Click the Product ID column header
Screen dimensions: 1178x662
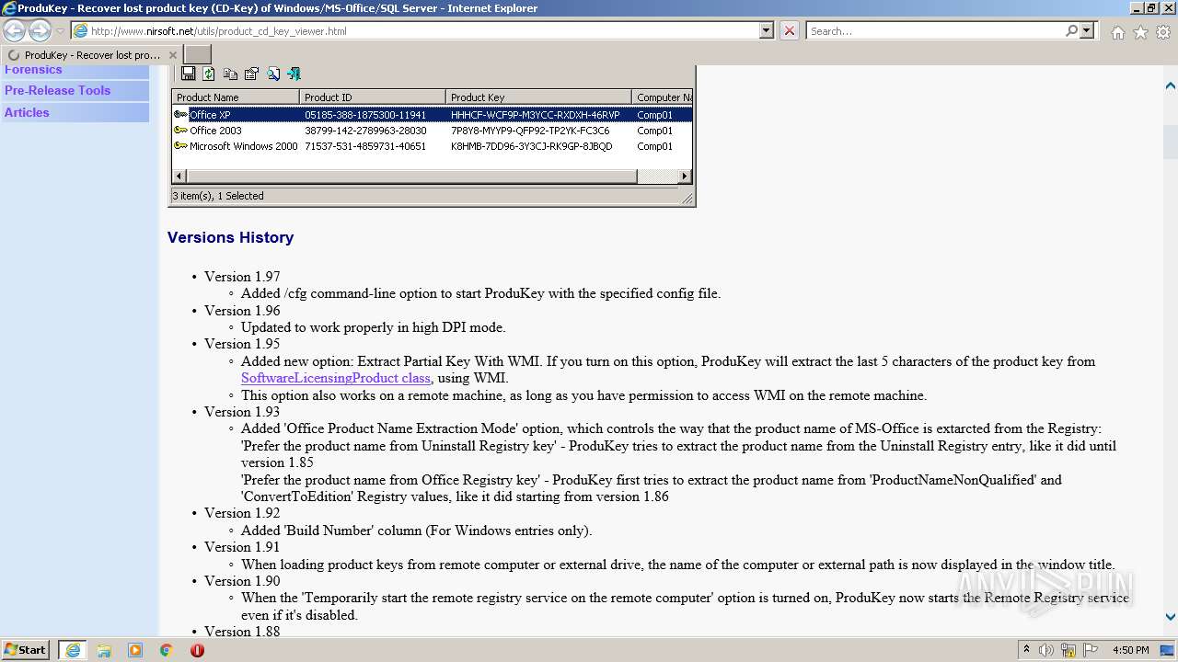(373, 97)
